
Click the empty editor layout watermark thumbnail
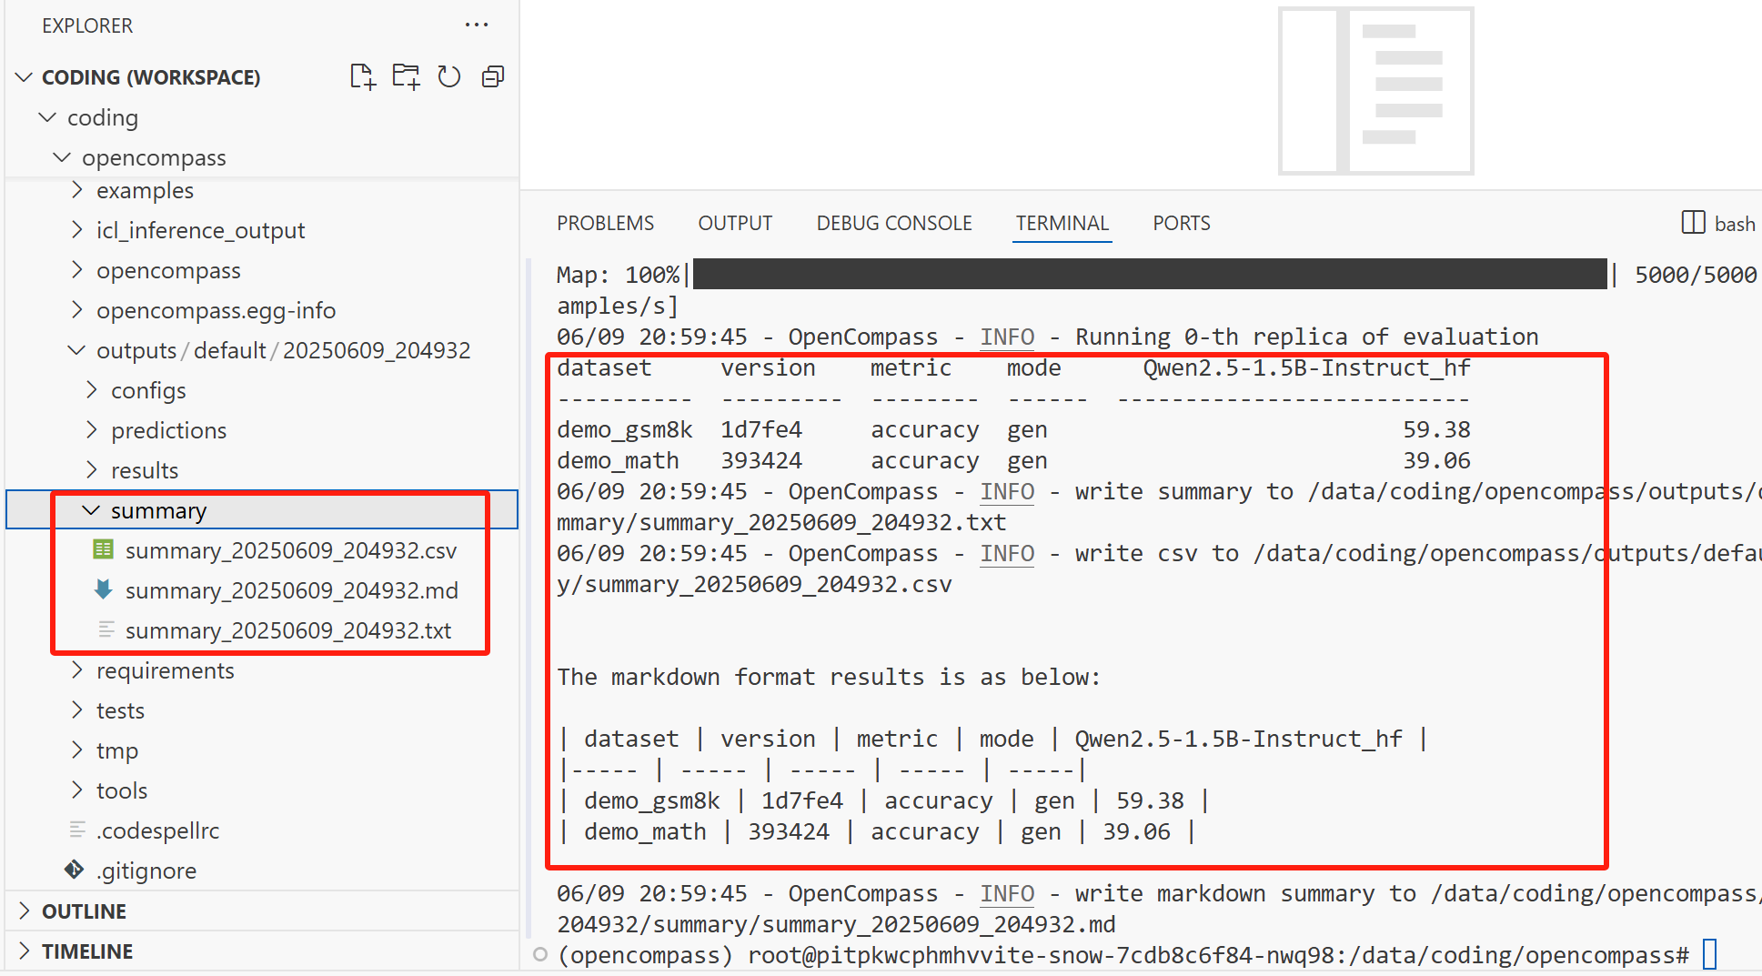pyautogui.click(x=1375, y=90)
